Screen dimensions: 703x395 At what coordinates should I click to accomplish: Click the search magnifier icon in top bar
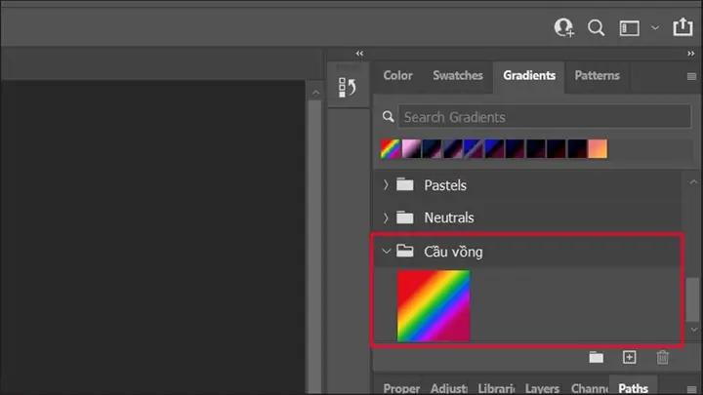(596, 27)
